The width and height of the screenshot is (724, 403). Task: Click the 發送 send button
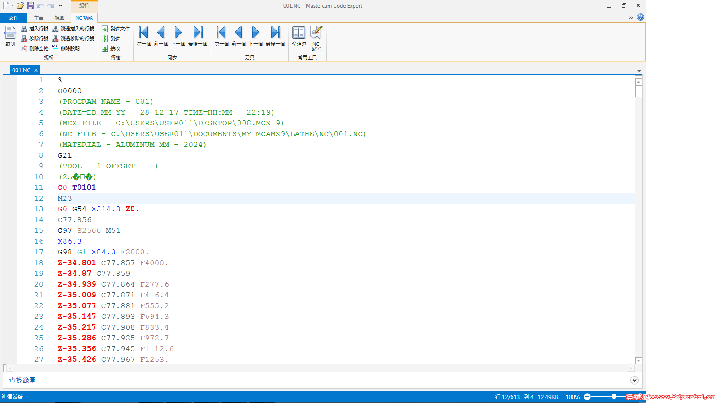(111, 39)
